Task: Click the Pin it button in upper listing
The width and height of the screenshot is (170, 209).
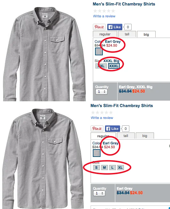Action: click(99, 27)
